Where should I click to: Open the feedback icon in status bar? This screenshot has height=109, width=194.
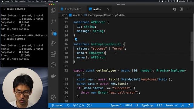click(x=182, y=105)
